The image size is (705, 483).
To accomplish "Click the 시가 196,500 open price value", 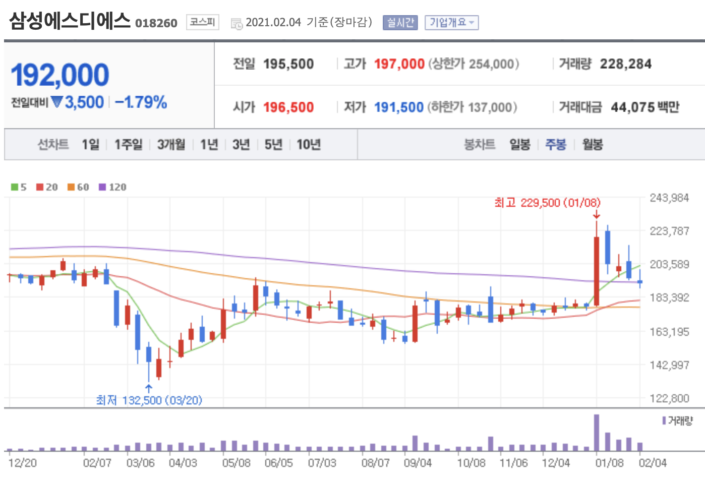I will click(x=288, y=107).
